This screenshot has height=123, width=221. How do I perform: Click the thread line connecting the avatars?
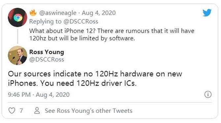pos(17,36)
